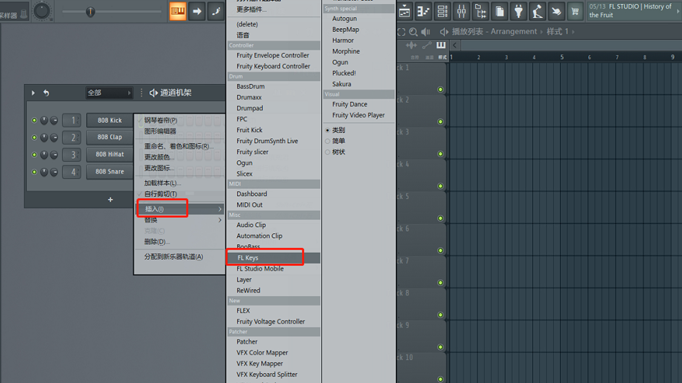Screen dimensions: 682x383
Task: Click the 808 Kick channel button
Action: tap(110, 120)
